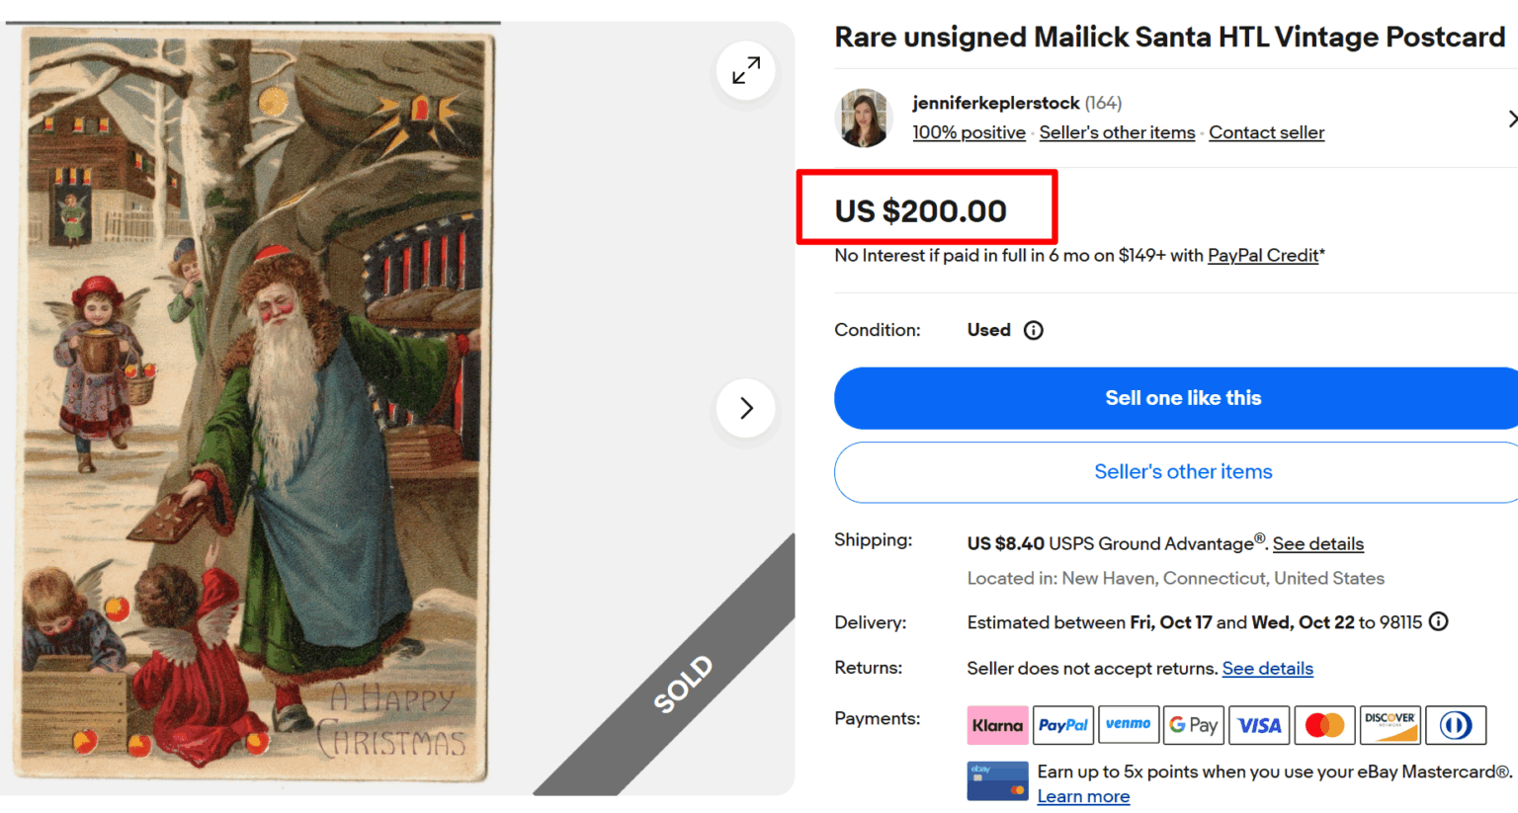This screenshot has width=1518, height=813.
Task: Click the Klarna payment icon
Action: (997, 724)
